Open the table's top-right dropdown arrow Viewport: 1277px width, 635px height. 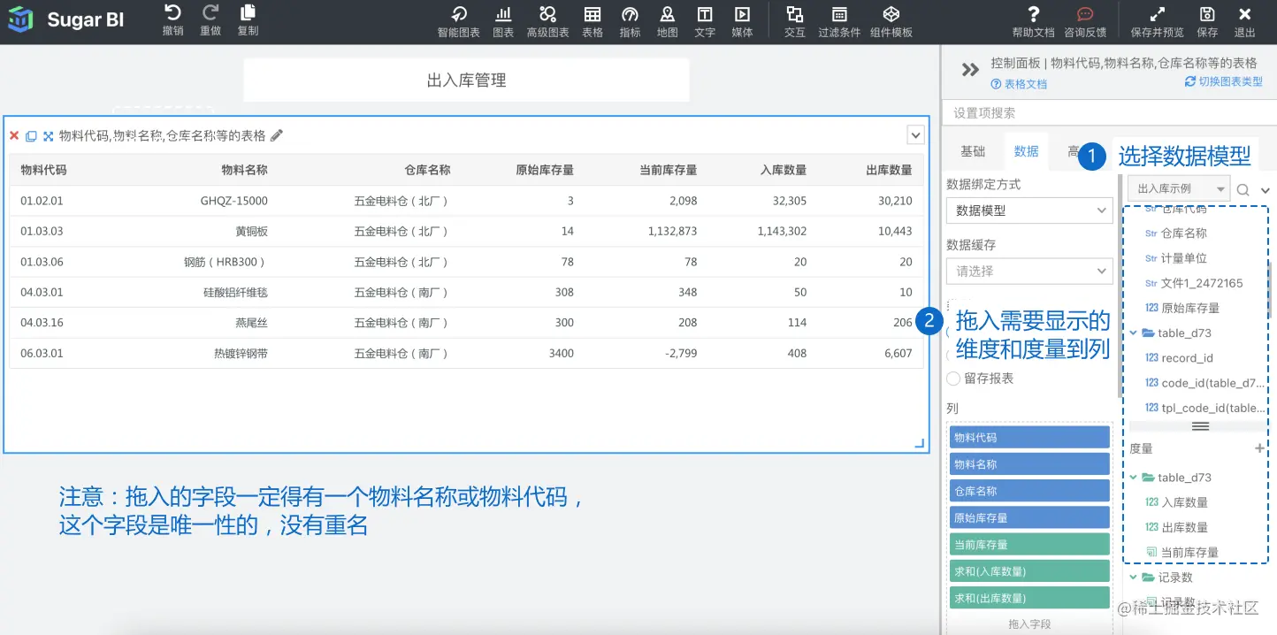click(x=916, y=135)
